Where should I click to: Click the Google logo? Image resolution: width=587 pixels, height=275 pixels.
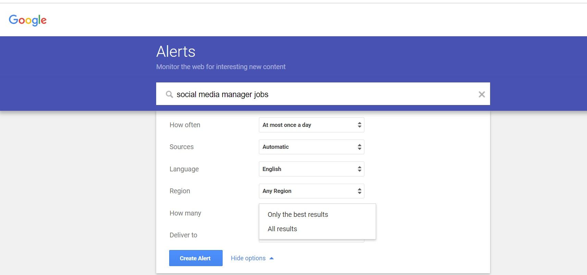coord(28,20)
